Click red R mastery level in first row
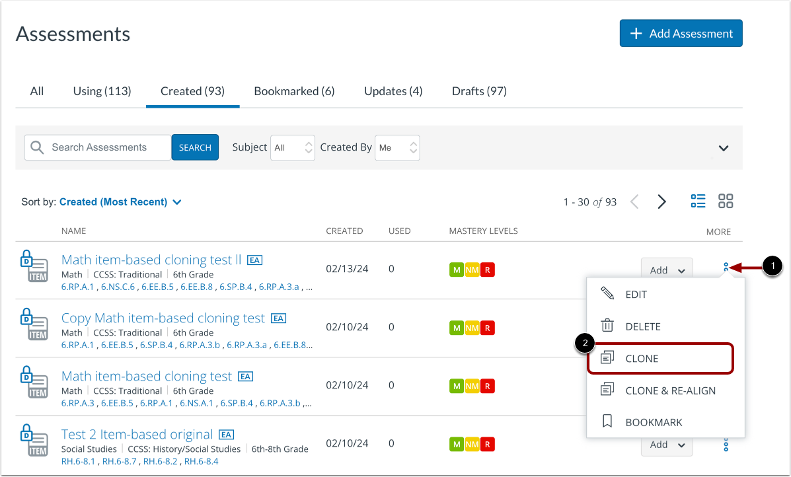The width and height of the screenshot is (791, 477). click(x=487, y=270)
